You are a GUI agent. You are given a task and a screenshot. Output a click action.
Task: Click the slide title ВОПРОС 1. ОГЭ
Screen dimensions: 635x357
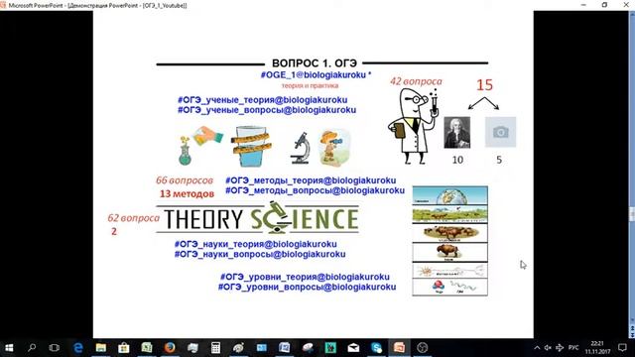pos(315,63)
